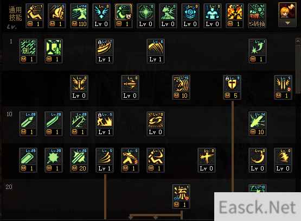Select the Lv.26 green skill with 20

click(x=79, y=160)
